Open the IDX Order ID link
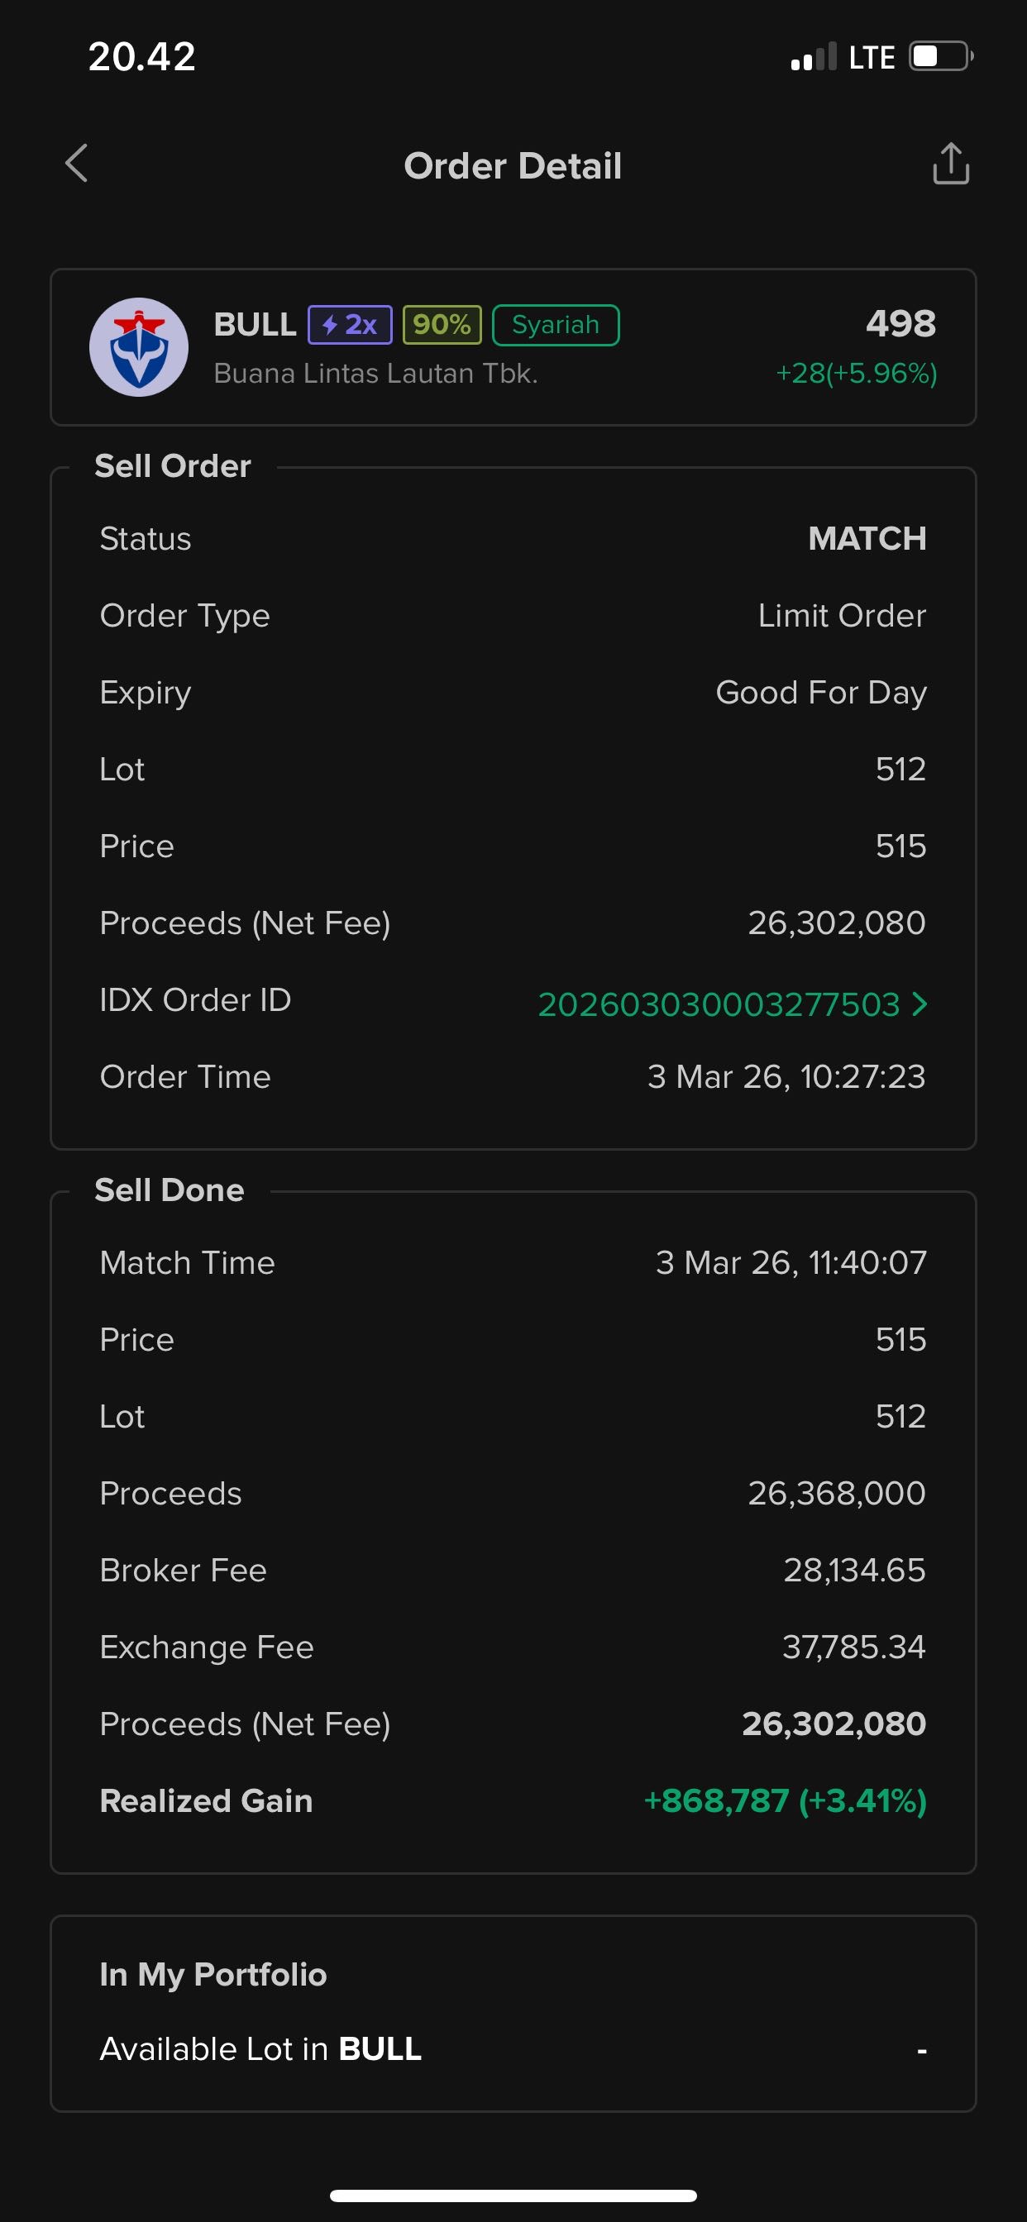 pos(718,1004)
